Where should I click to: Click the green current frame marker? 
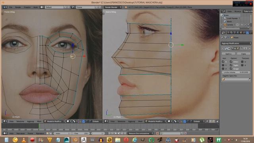click(39, 126)
